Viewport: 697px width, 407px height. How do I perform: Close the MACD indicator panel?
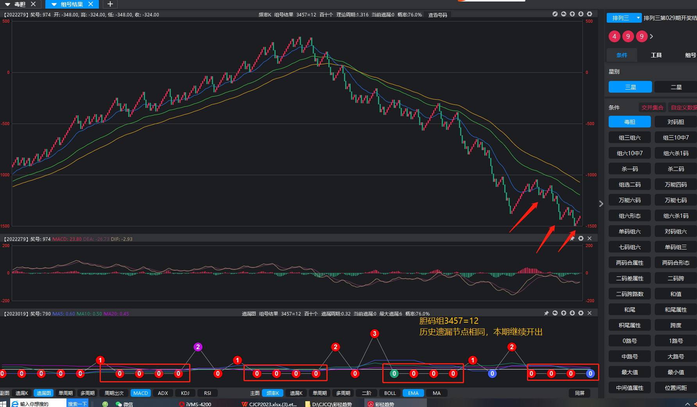pos(589,238)
